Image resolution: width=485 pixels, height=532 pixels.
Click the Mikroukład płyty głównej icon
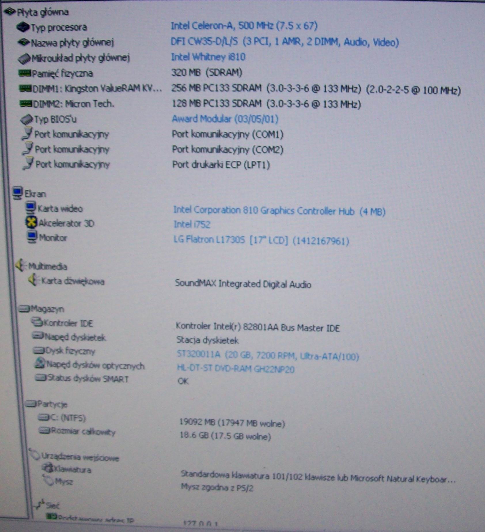coord(24,58)
